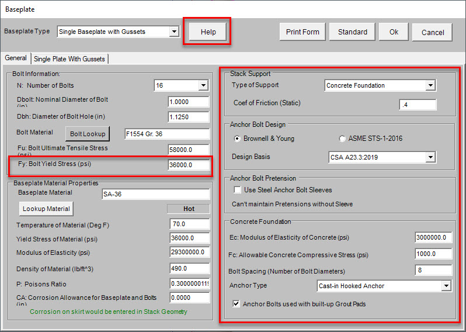This screenshot has width=466, height=332.
Task: Cancel the Baseplate dialog
Action: 432,33
